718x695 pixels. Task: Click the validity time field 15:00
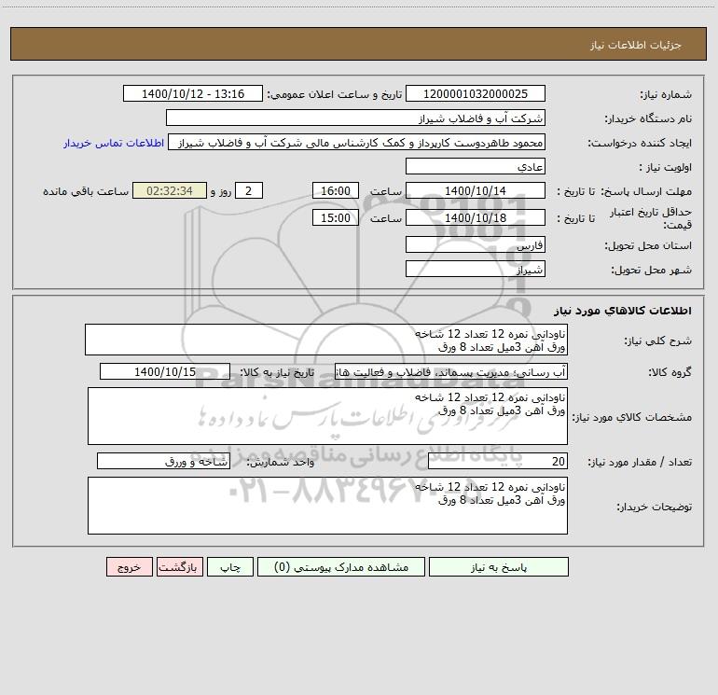tap(335, 217)
